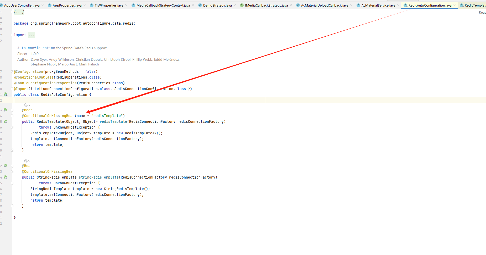The height and width of the screenshot is (255, 486).
Task: Close the DemoStrategy.java tab
Action: [235, 5]
